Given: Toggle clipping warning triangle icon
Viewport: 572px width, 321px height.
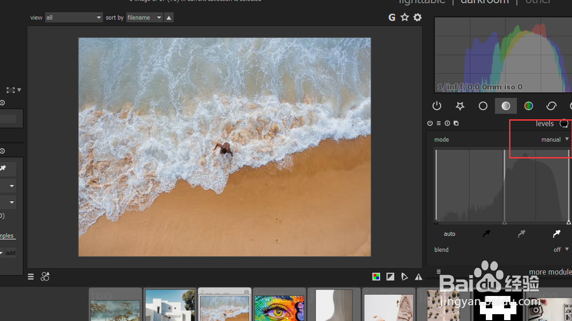Looking at the screenshot, I should [x=418, y=276].
